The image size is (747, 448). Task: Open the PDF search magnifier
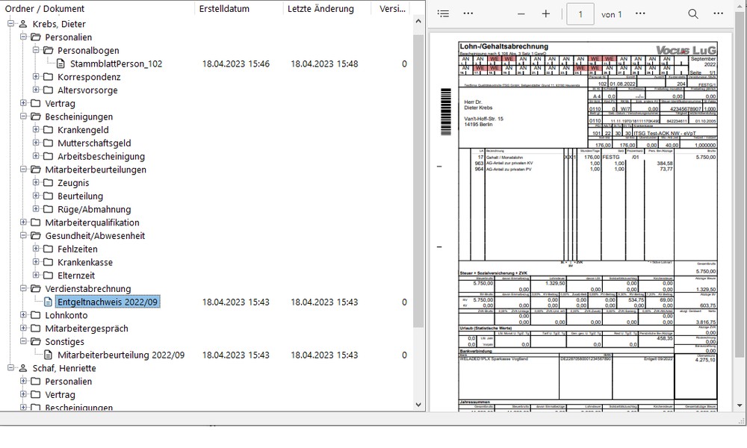click(x=693, y=14)
